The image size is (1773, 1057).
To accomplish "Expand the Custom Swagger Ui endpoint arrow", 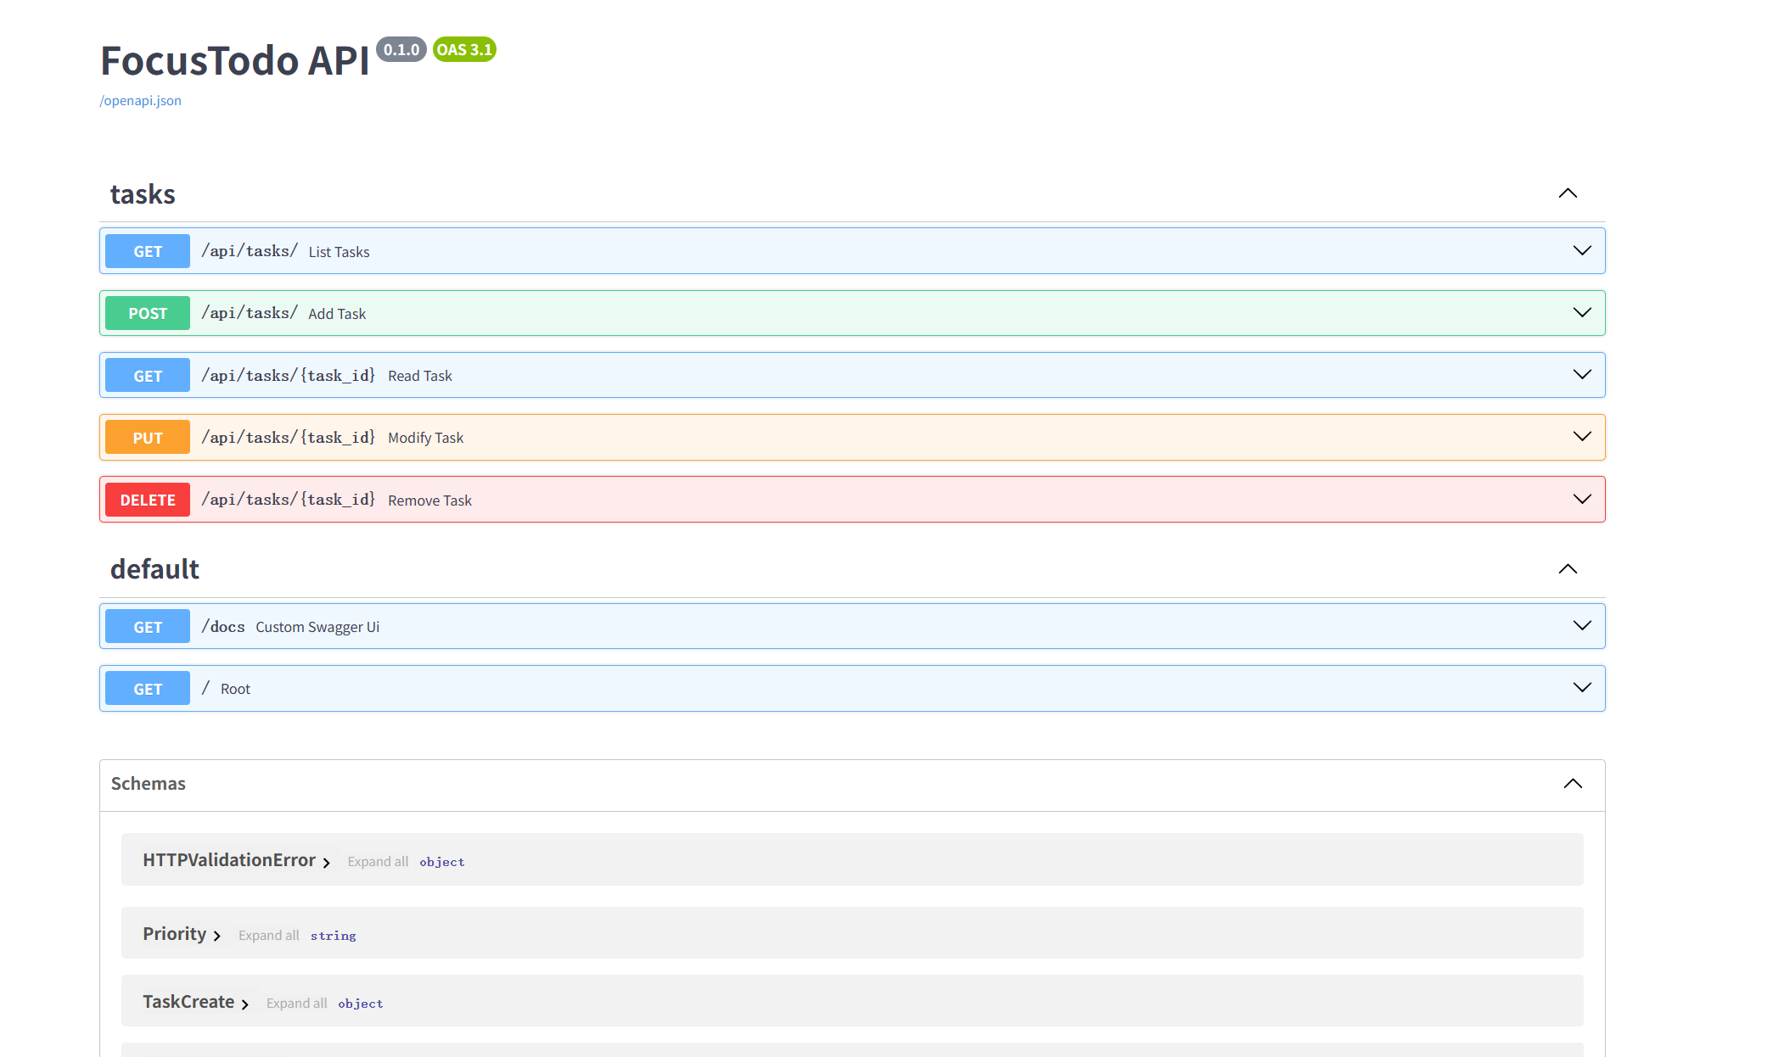I will (x=1582, y=626).
